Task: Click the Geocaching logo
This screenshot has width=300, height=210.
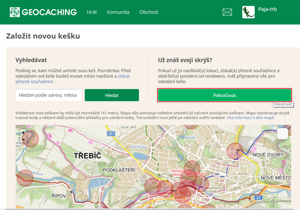Action: pos(43,12)
